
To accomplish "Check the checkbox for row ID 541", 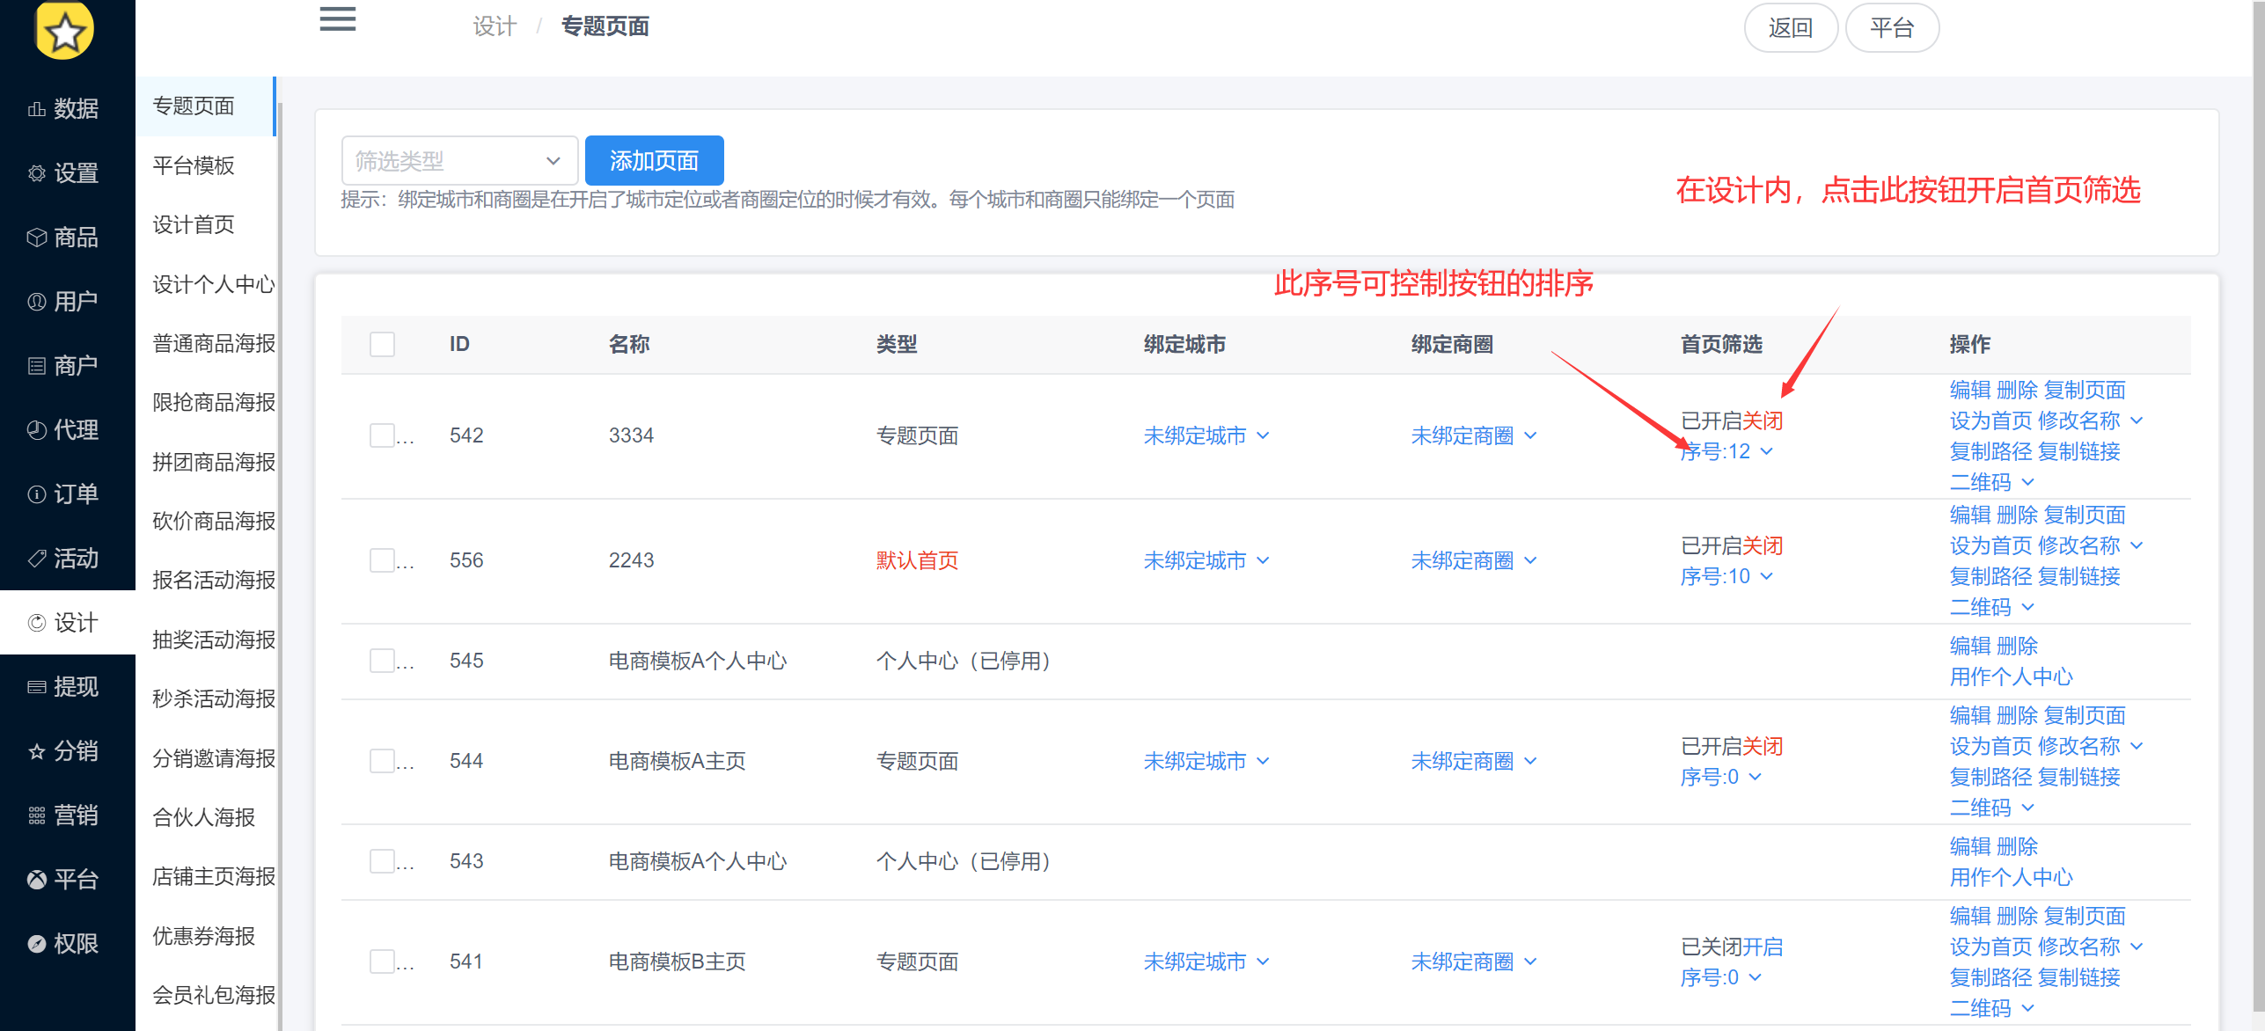I will point(382,962).
